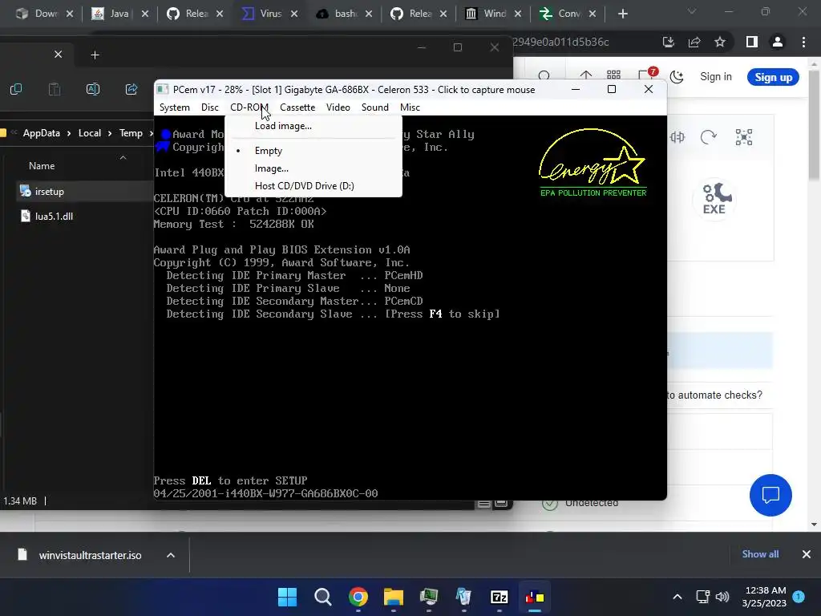Open Chrome from the taskbar
821x616 pixels.
coord(358,597)
